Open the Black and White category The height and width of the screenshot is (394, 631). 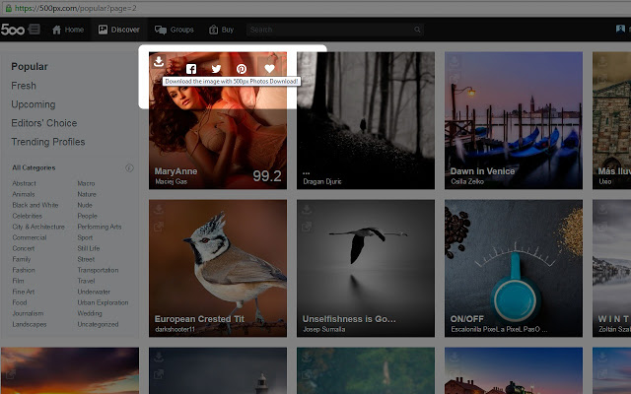(35, 205)
